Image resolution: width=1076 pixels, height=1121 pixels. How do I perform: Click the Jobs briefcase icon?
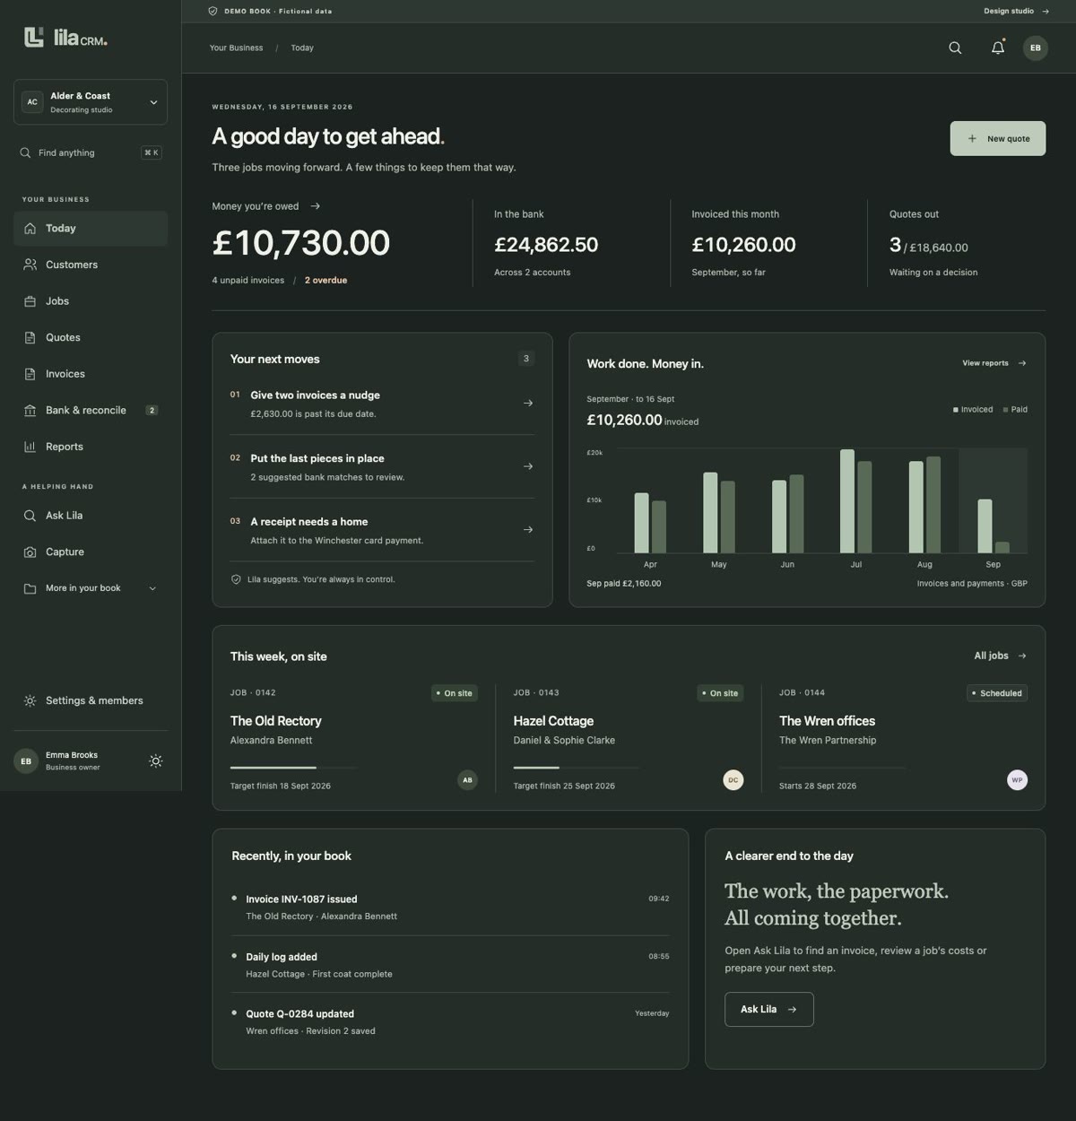click(x=30, y=301)
